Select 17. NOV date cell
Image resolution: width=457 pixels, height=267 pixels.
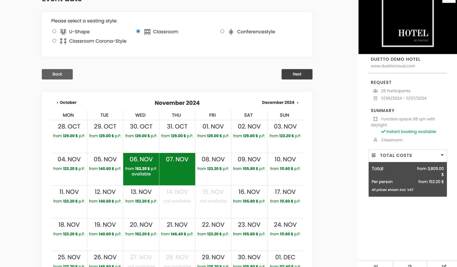coord(285,202)
